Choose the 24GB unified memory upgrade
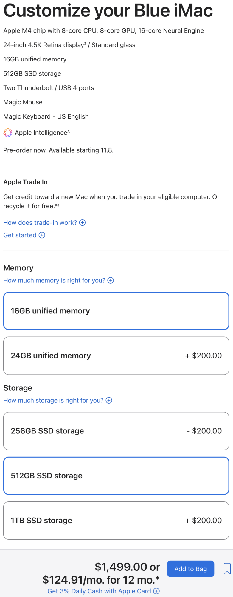Image resolution: width=233 pixels, height=597 pixels. pos(116,356)
